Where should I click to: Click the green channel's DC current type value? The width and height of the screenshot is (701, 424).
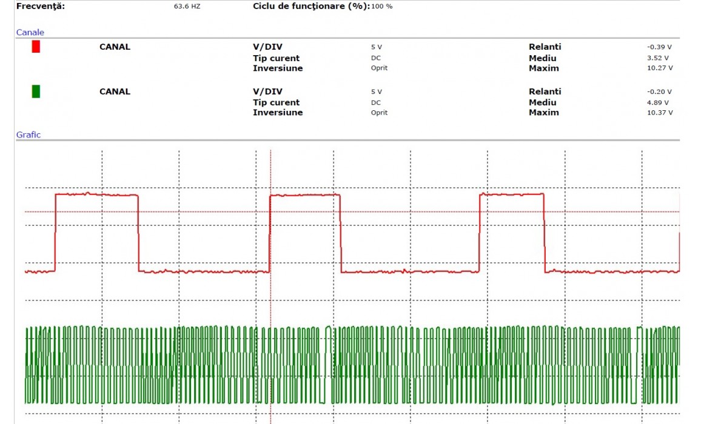(376, 103)
